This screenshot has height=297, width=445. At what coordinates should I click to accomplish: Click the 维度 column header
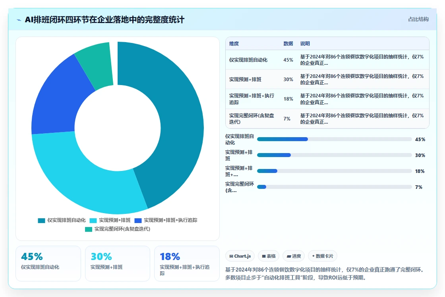pyautogui.click(x=234, y=43)
